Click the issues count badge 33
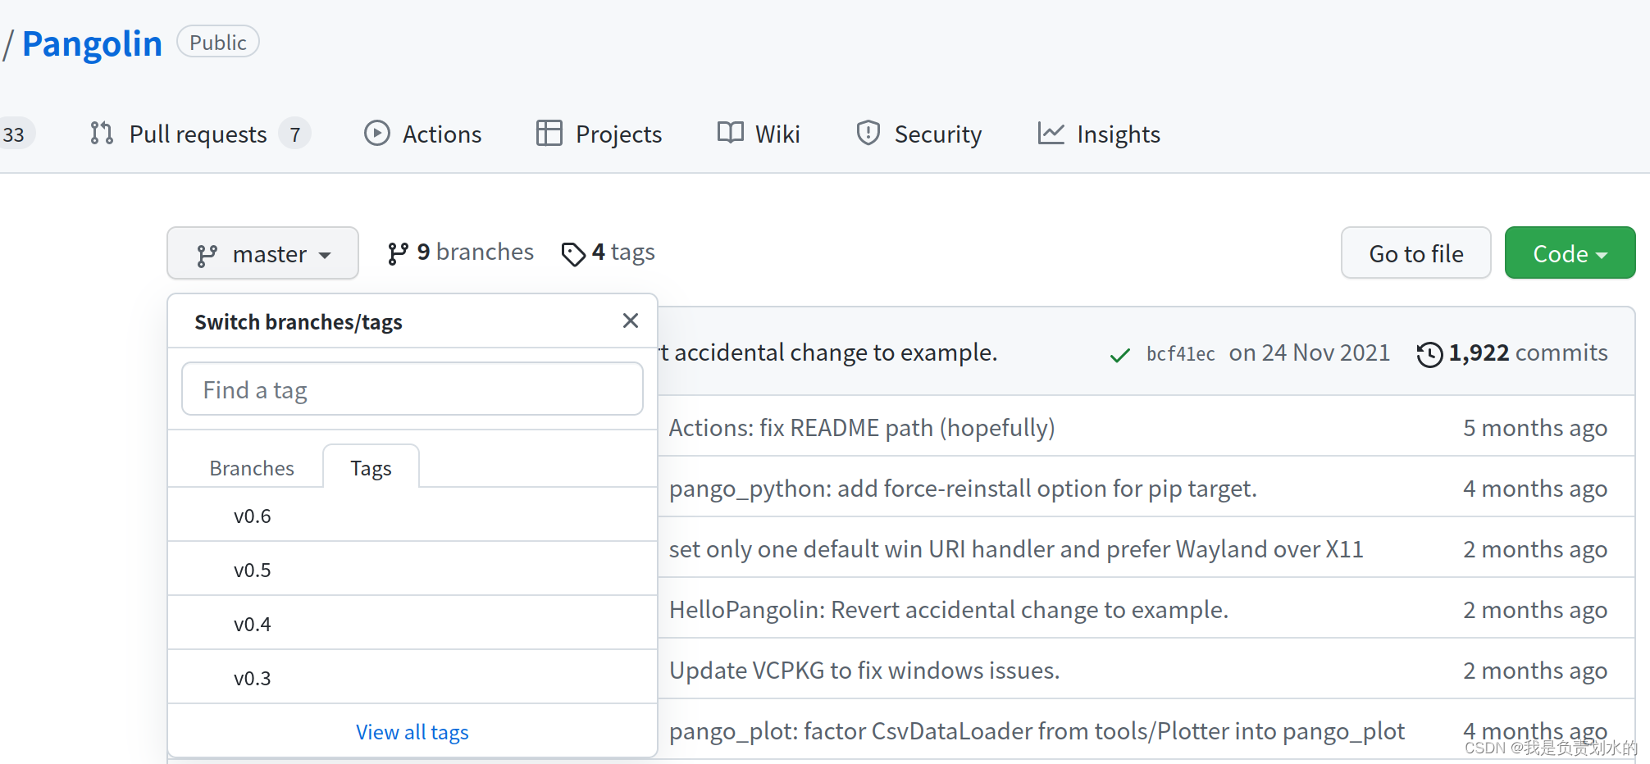 click(15, 134)
